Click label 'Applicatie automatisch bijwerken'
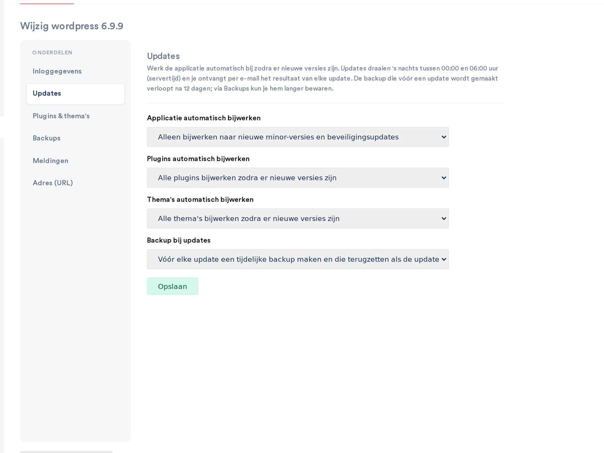Image resolution: width=604 pixels, height=453 pixels. click(x=204, y=118)
